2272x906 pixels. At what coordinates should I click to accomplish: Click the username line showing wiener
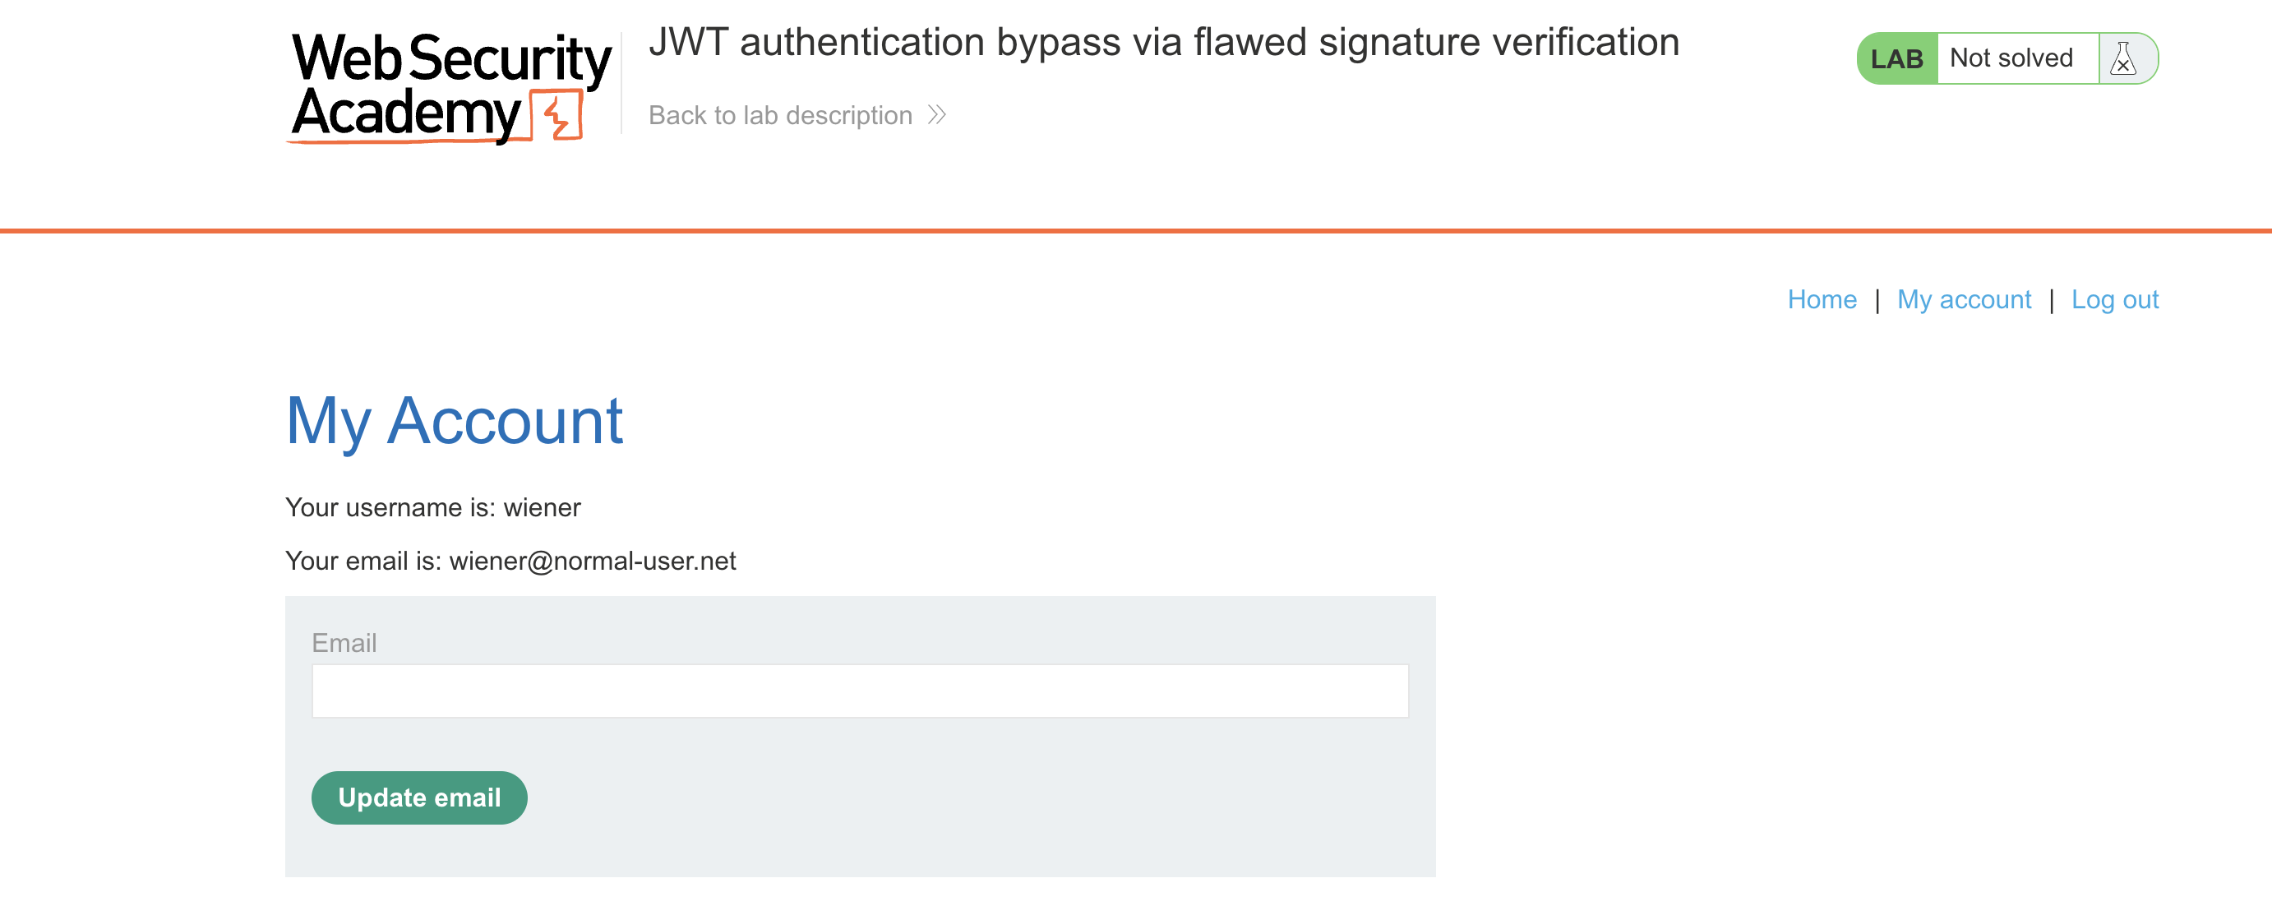coord(433,508)
